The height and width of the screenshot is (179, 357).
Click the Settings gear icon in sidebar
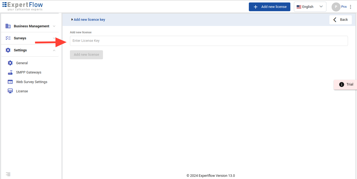click(8, 50)
